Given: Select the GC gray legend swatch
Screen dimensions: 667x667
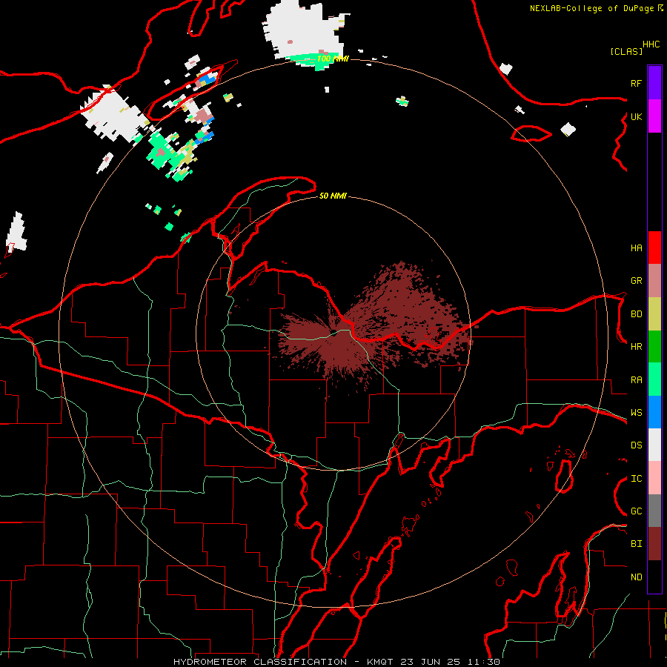Looking at the screenshot, I should pyautogui.click(x=654, y=511).
